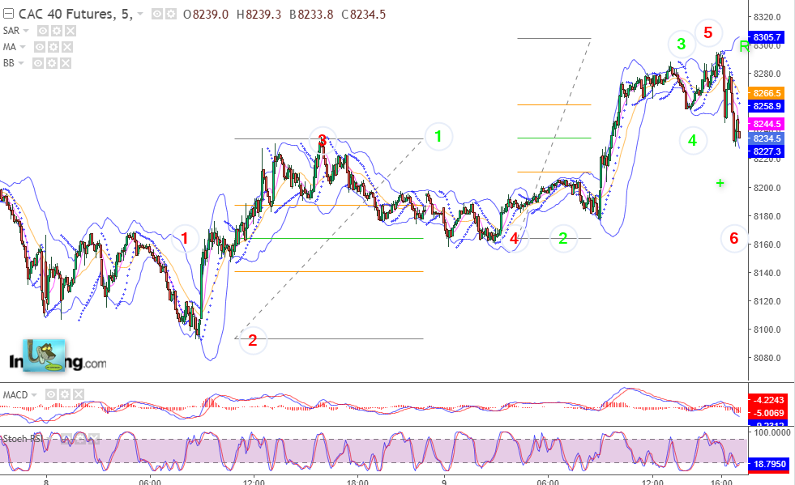Image resolution: width=795 pixels, height=485 pixels.
Task: Select the current price label 8234.5
Action: 767,138
